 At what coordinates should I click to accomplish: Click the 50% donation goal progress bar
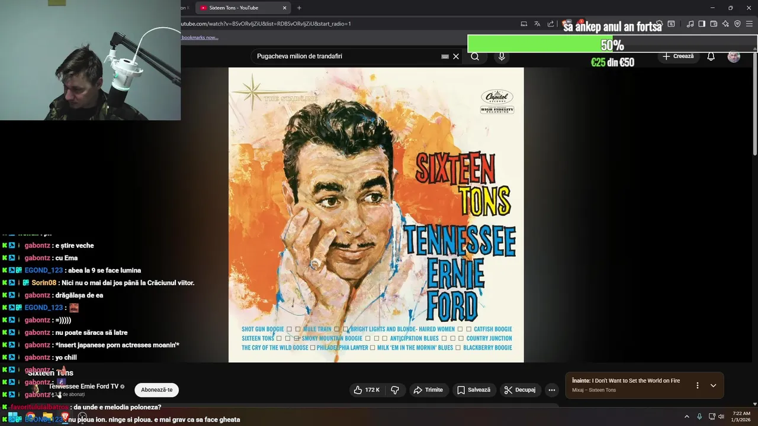pos(612,45)
